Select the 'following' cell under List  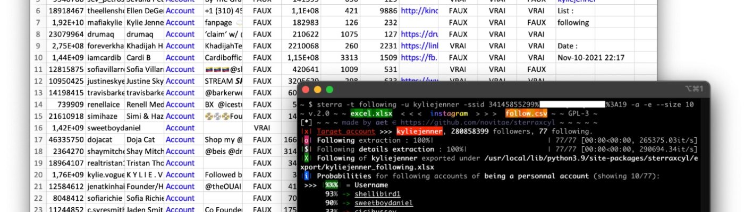pos(576,22)
